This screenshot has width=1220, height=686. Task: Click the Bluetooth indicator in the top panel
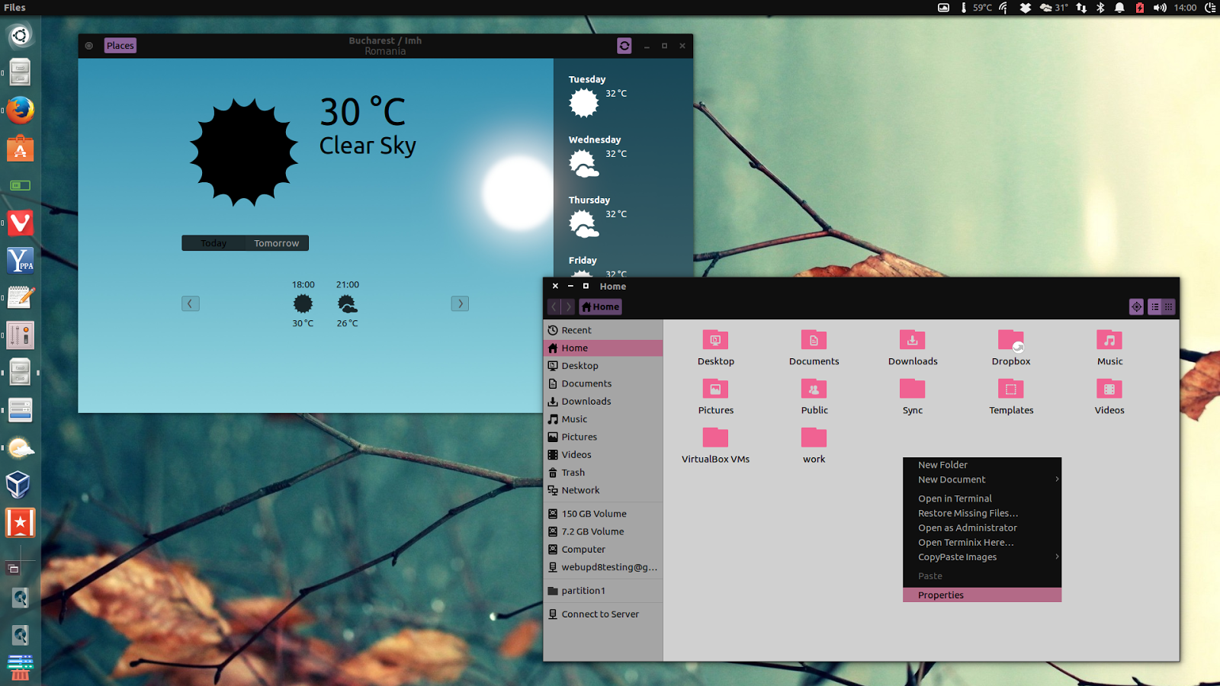pos(1100,8)
